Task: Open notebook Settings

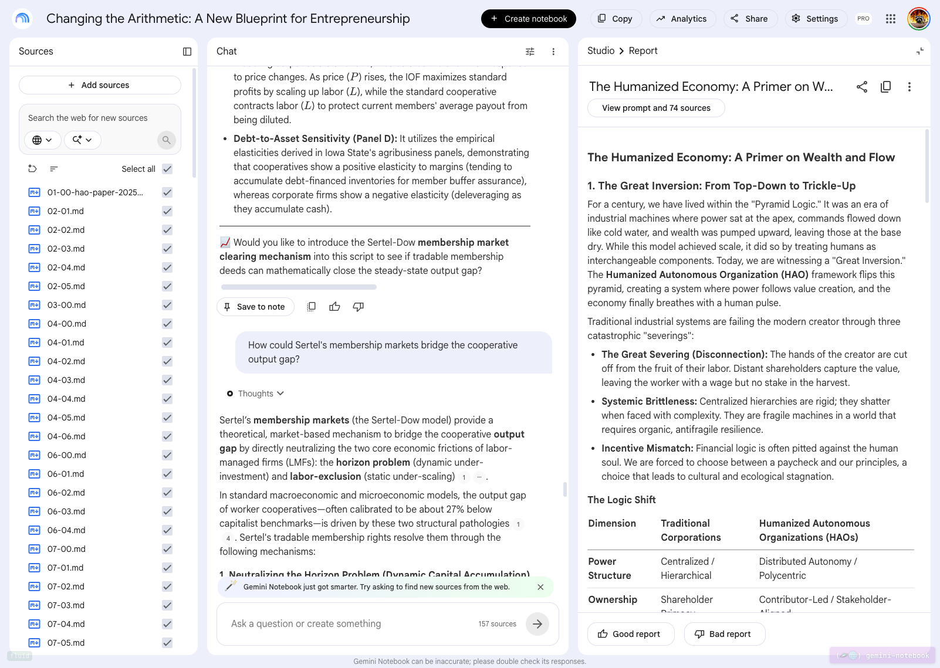Action: (x=816, y=19)
